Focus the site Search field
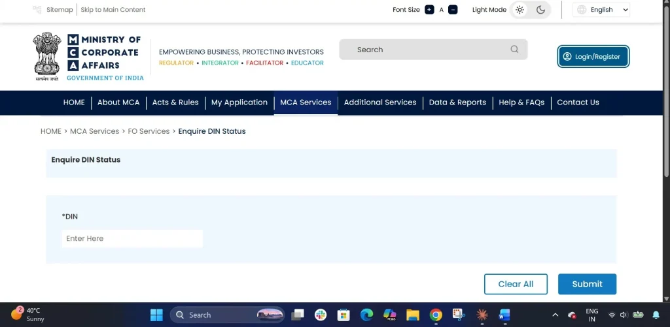This screenshot has height=327, width=670. pos(433,50)
